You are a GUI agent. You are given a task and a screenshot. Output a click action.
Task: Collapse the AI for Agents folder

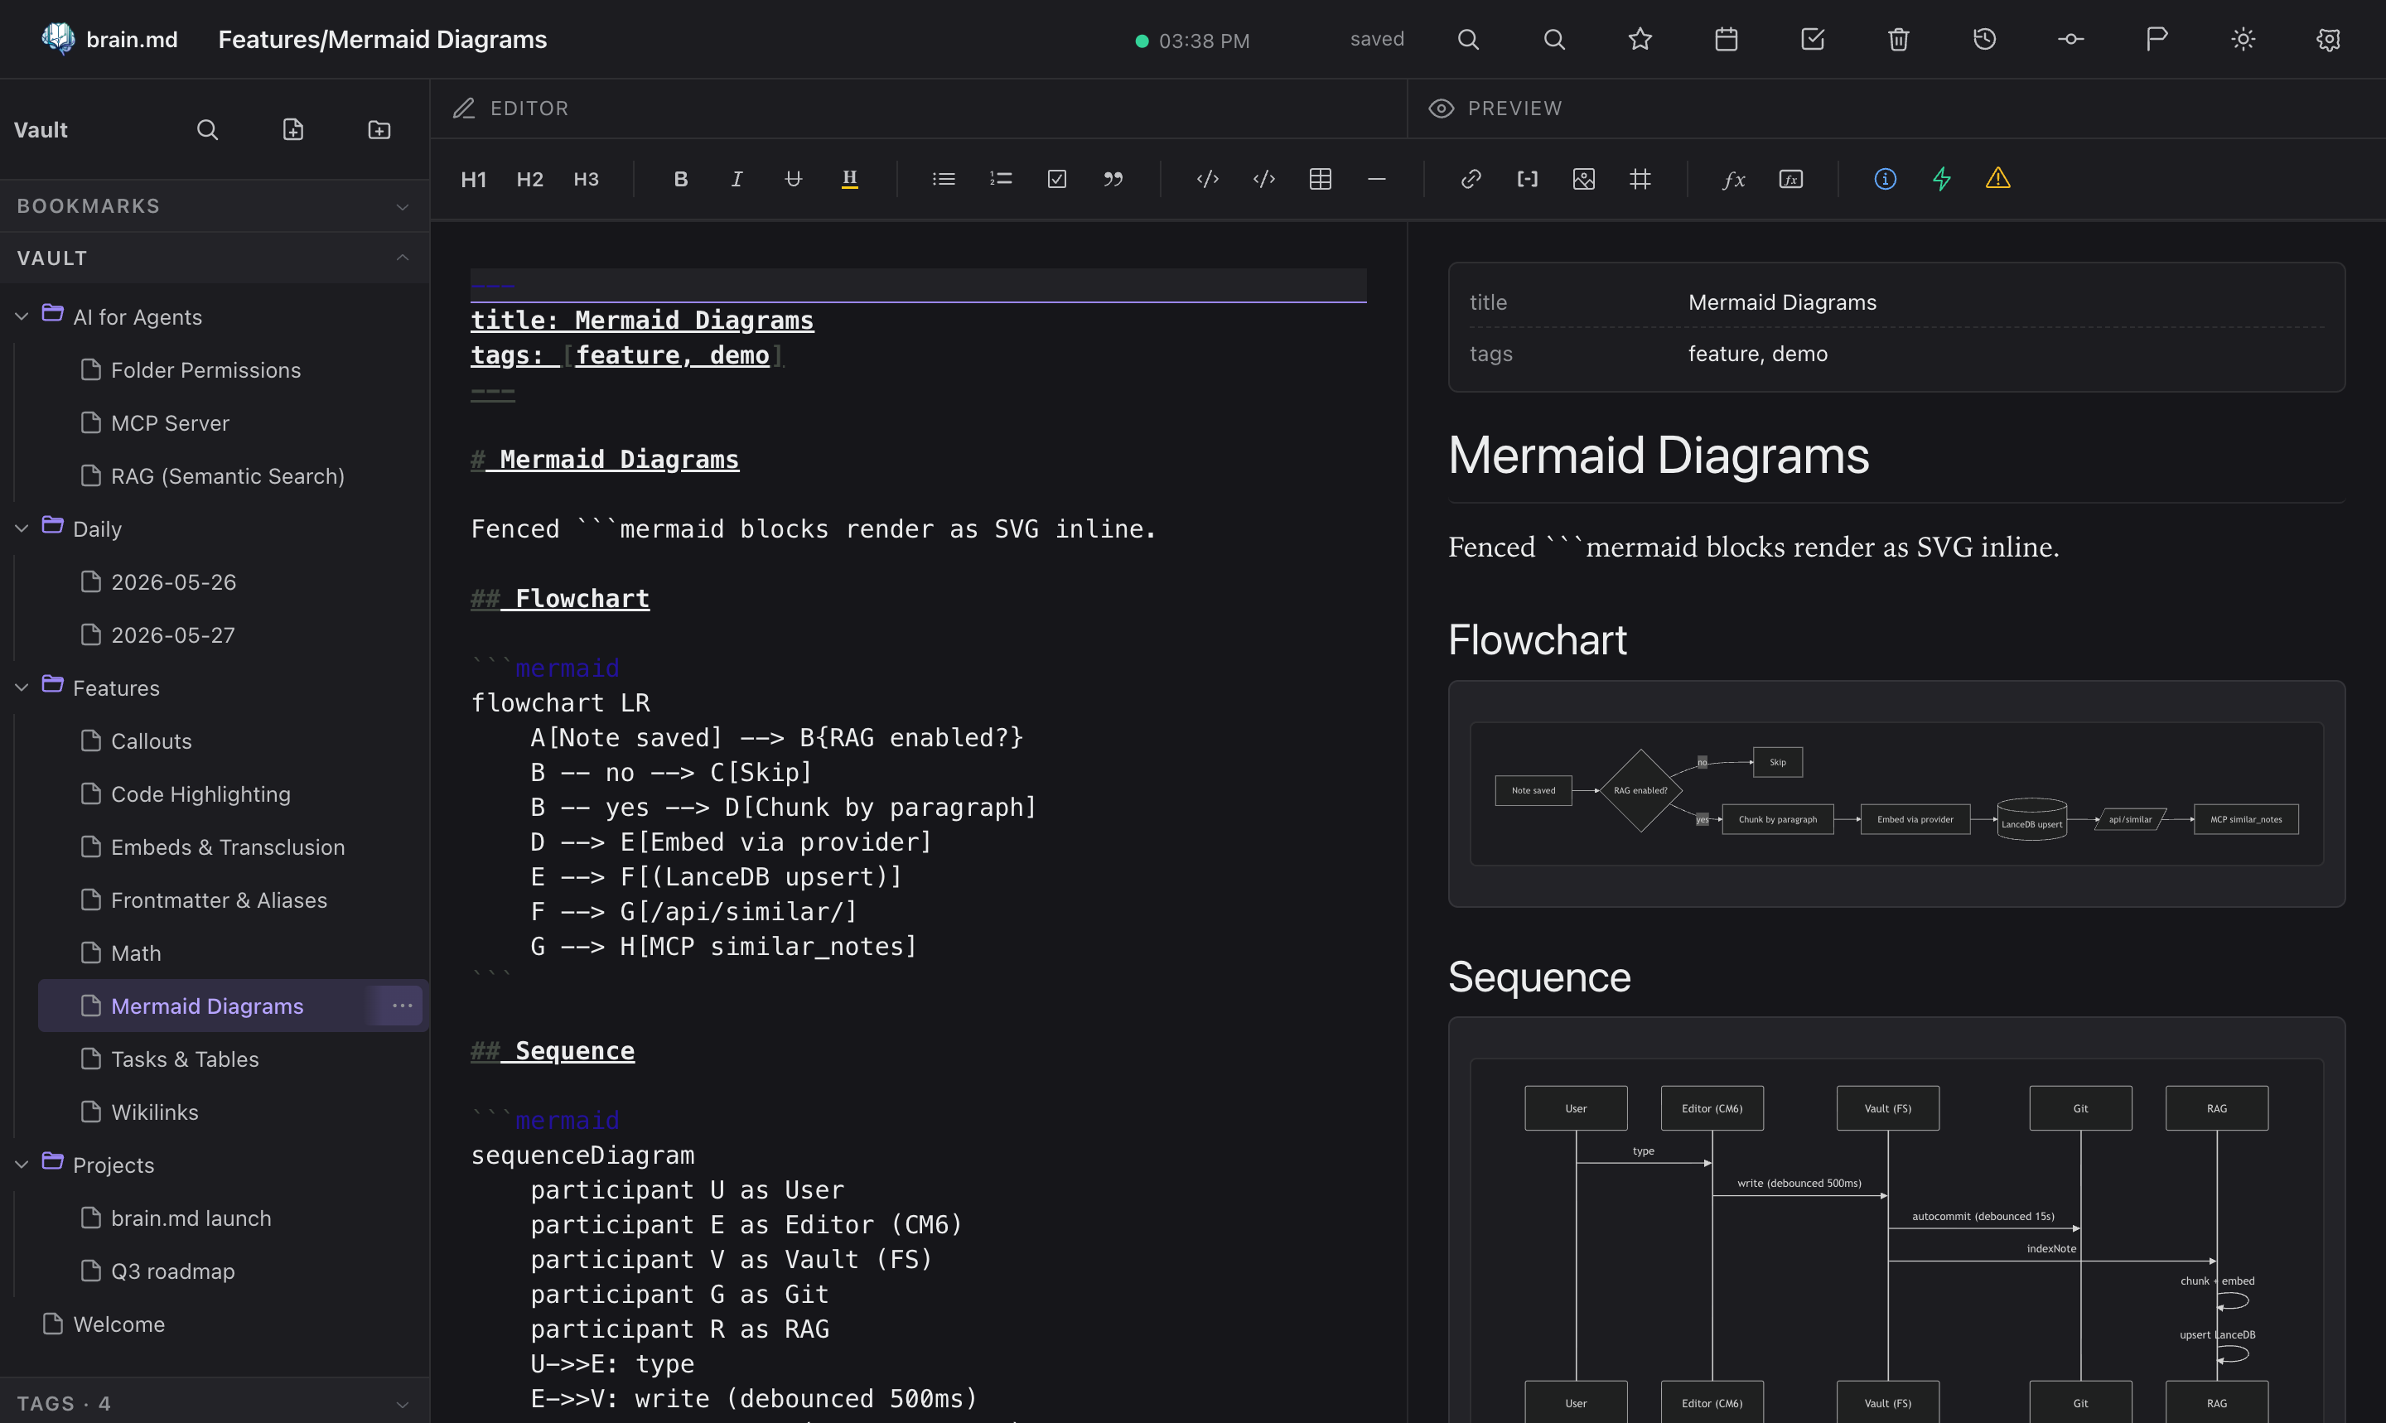click(x=21, y=316)
